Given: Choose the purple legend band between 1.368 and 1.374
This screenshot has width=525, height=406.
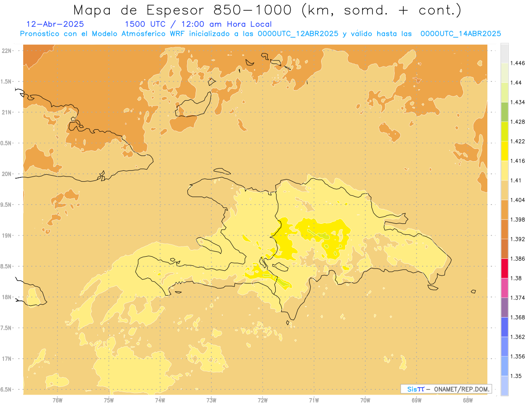Looking at the screenshot, I should click(x=504, y=307).
